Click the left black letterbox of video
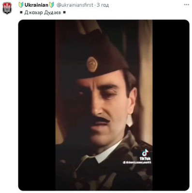This screenshot has width=192, height=193. (x=37, y=105)
